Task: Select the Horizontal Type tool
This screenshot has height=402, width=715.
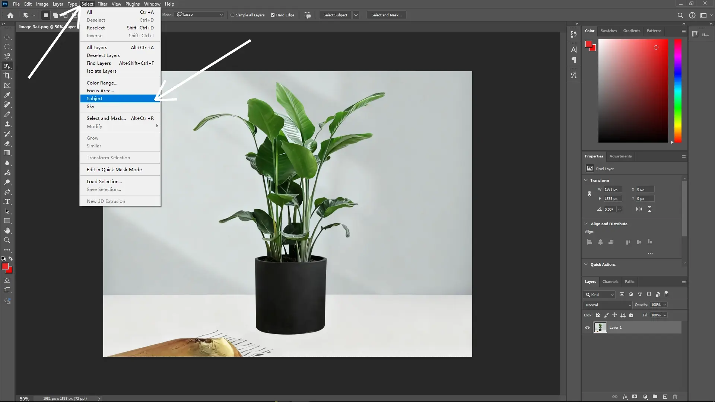Action: (7, 201)
